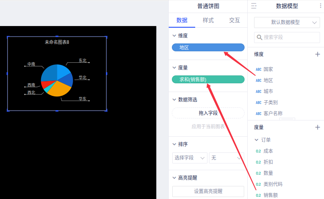
Task: Switch to the 交互 tab
Action: click(234, 20)
